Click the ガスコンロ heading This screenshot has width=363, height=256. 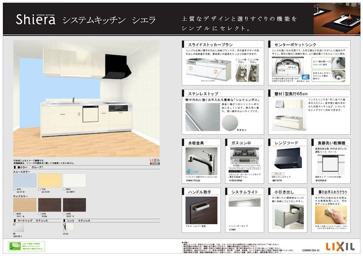[241, 143]
